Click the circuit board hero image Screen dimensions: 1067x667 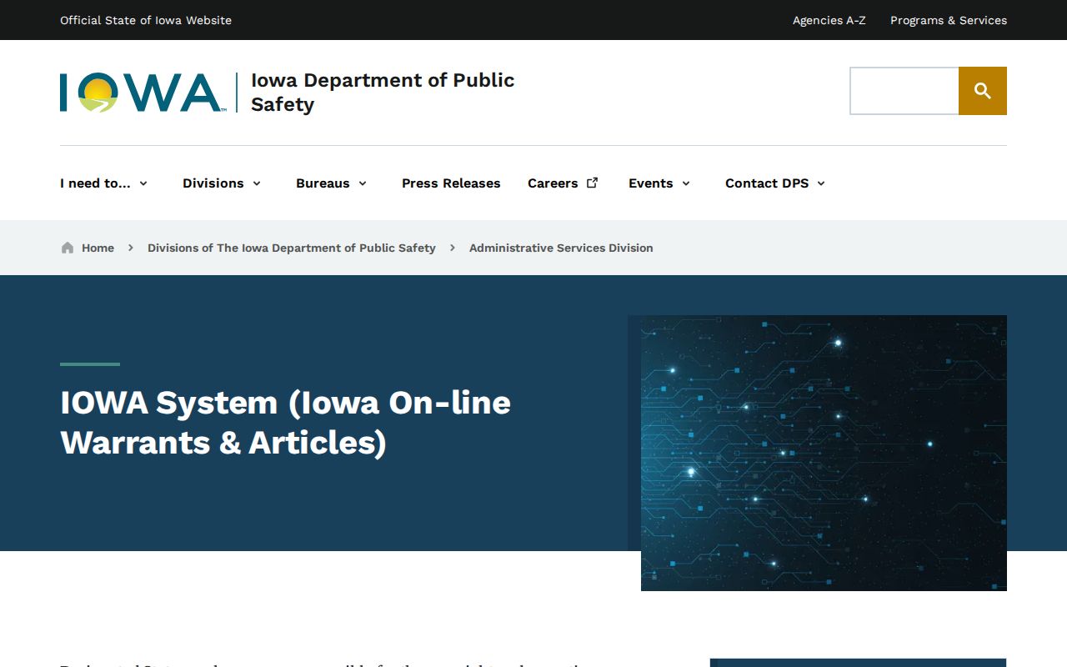[x=824, y=453]
